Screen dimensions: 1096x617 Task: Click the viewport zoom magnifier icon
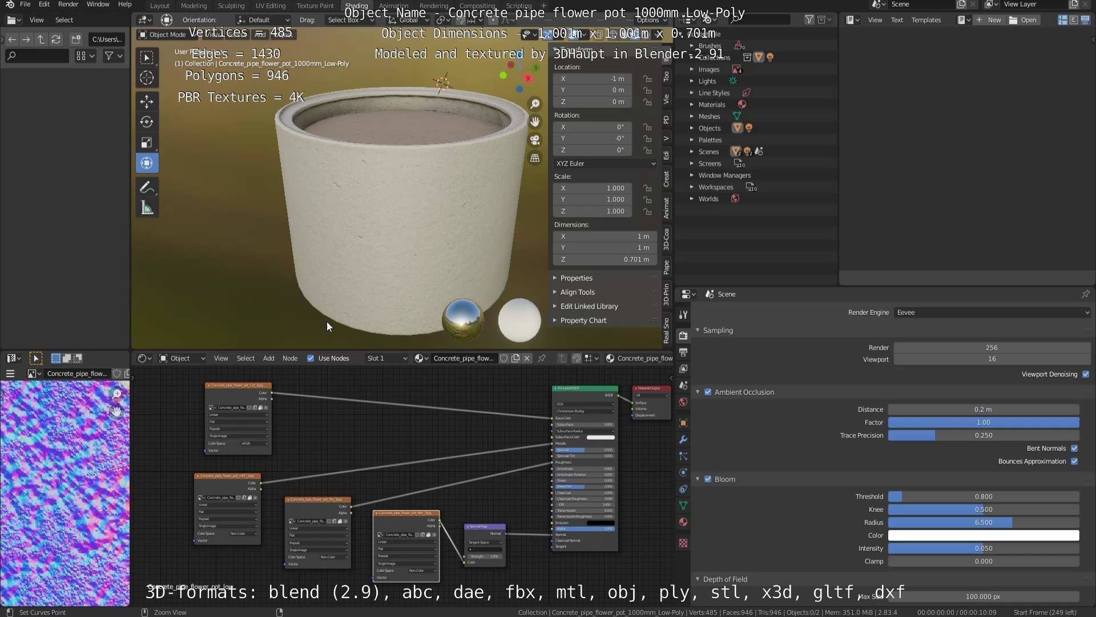pyautogui.click(x=535, y=104)
